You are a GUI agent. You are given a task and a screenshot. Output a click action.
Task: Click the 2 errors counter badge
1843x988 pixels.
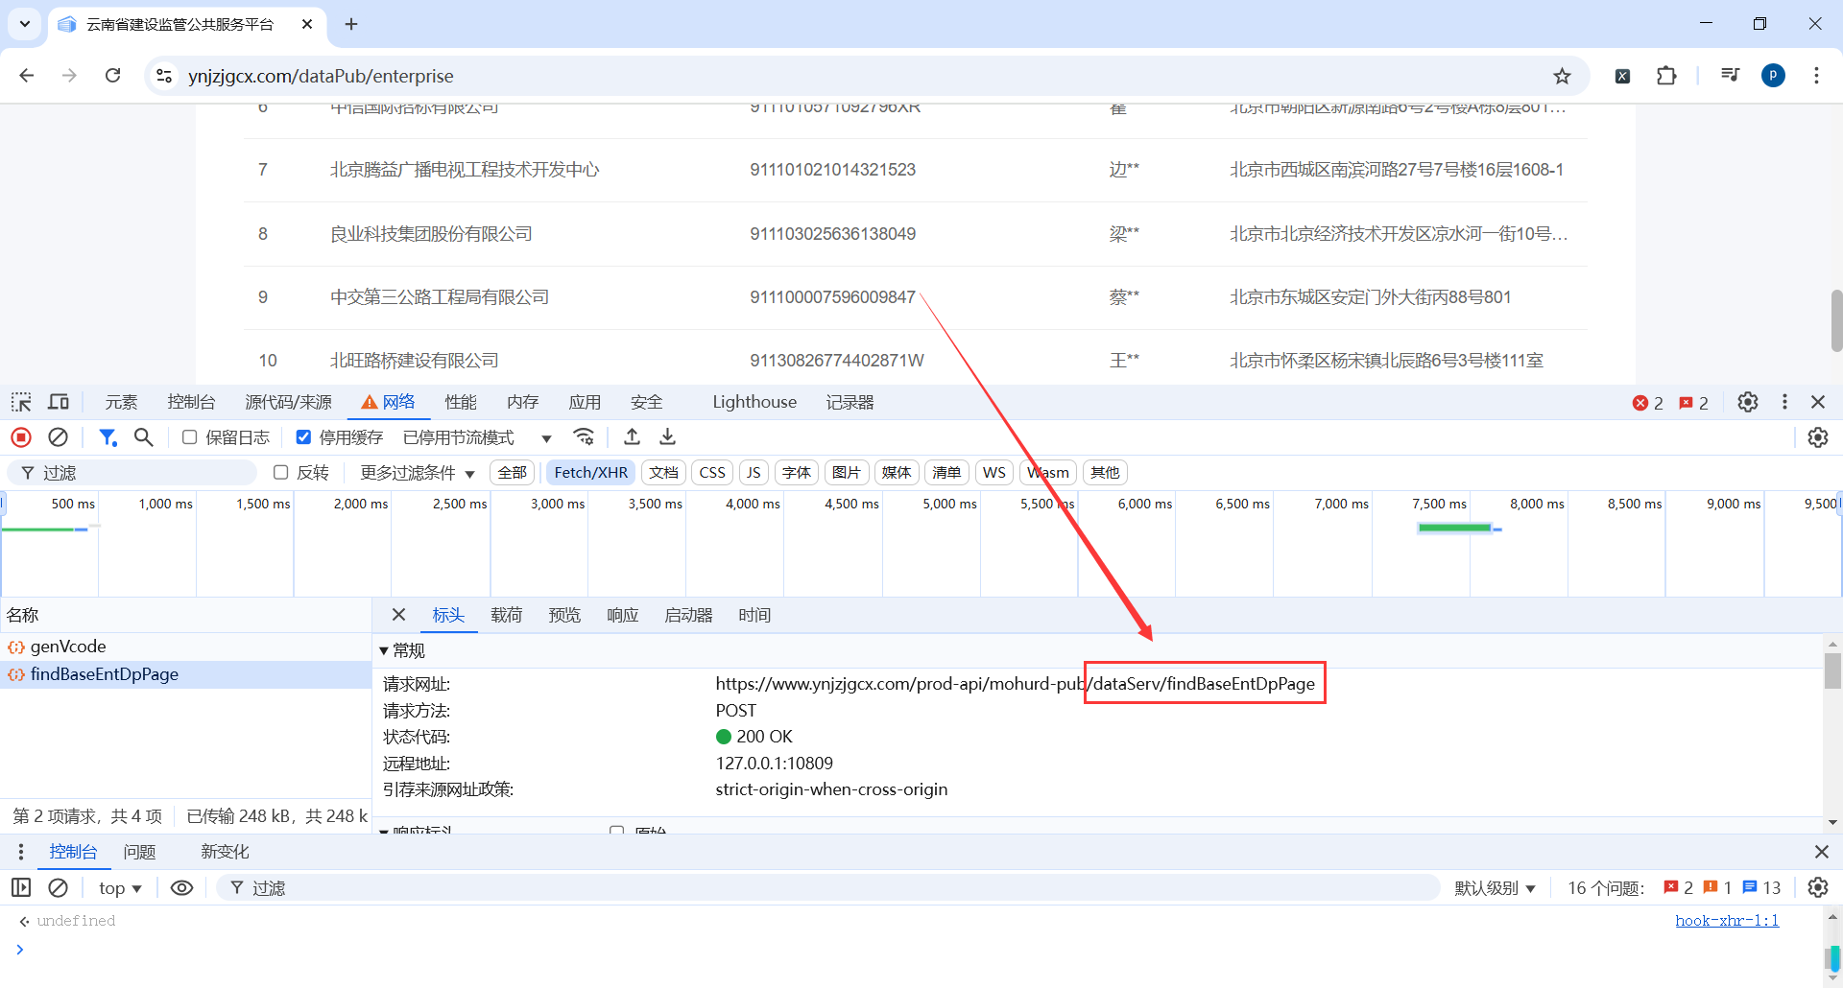1648,403
